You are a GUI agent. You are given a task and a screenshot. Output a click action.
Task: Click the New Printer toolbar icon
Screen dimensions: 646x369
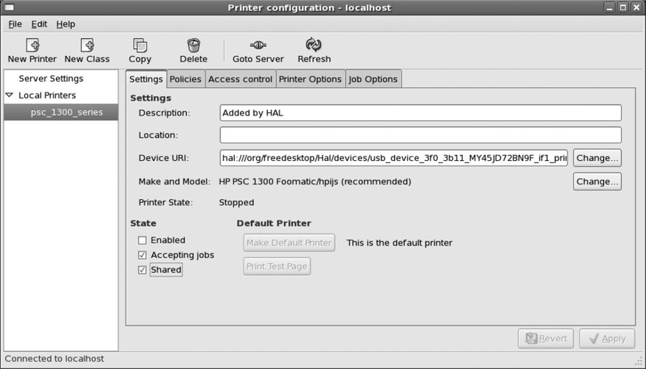tap(32, 46)
